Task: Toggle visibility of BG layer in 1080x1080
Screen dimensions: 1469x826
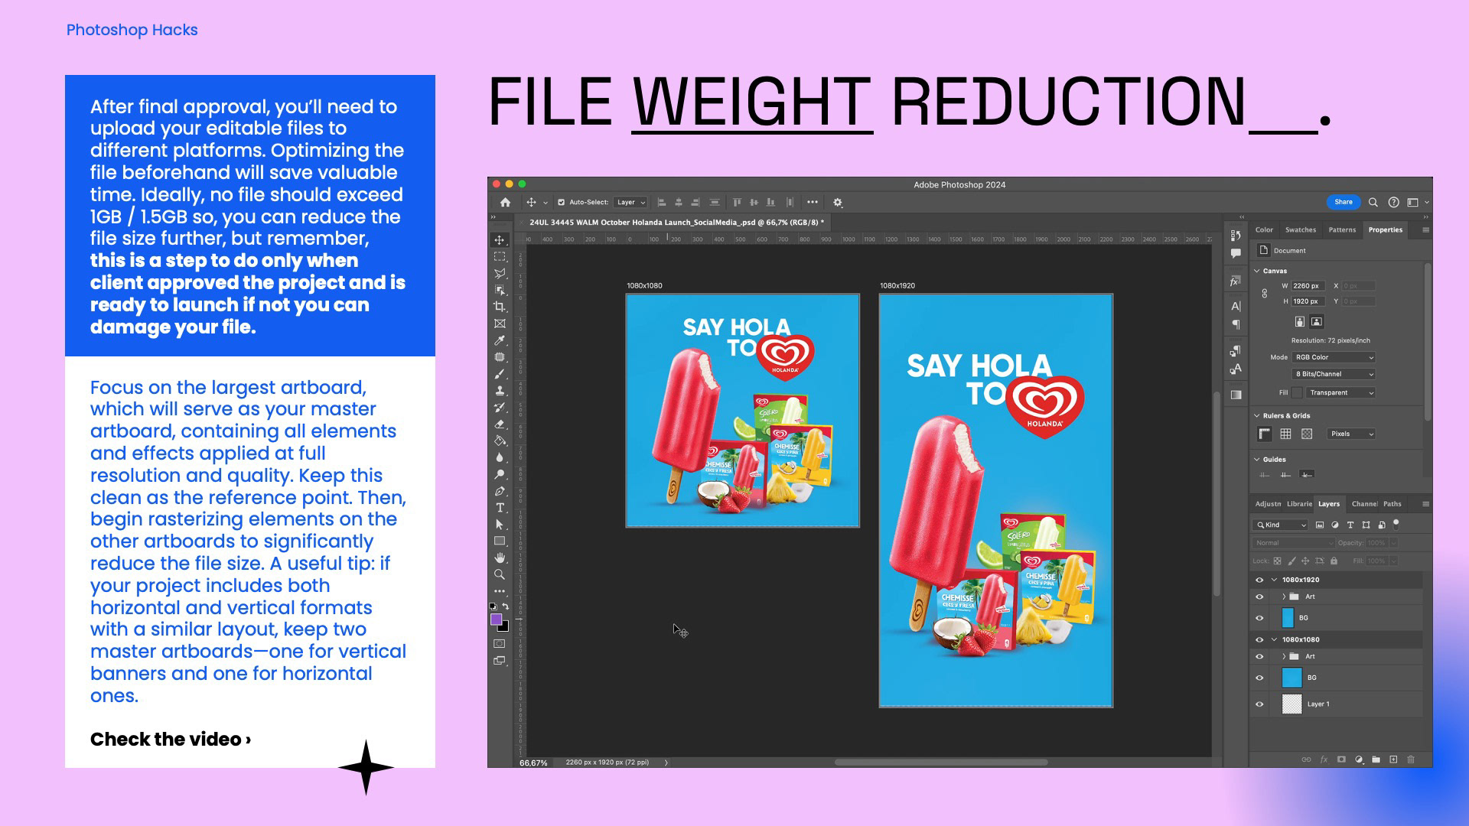Action: click(1259, 678)
